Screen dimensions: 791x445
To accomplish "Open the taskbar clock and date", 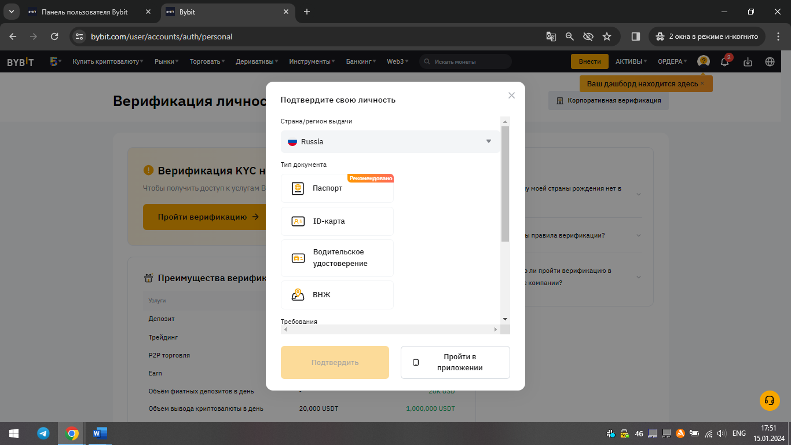I will point(768,433).
